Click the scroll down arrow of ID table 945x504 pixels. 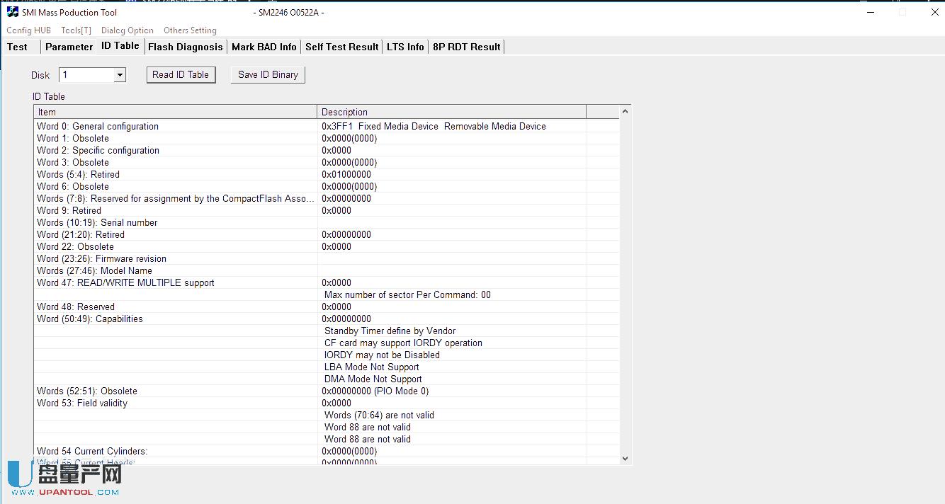tap(625, 459)
